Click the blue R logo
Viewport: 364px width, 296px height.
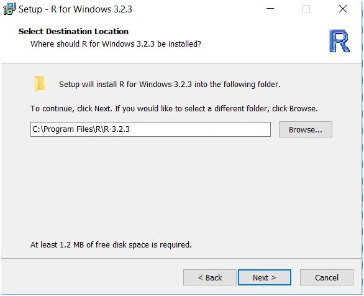[339, 41]
